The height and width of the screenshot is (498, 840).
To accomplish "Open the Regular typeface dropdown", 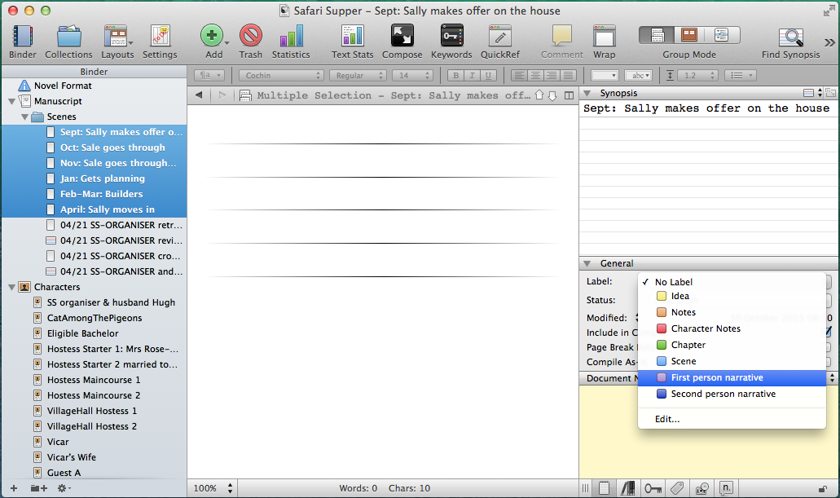I will [358, 76].
